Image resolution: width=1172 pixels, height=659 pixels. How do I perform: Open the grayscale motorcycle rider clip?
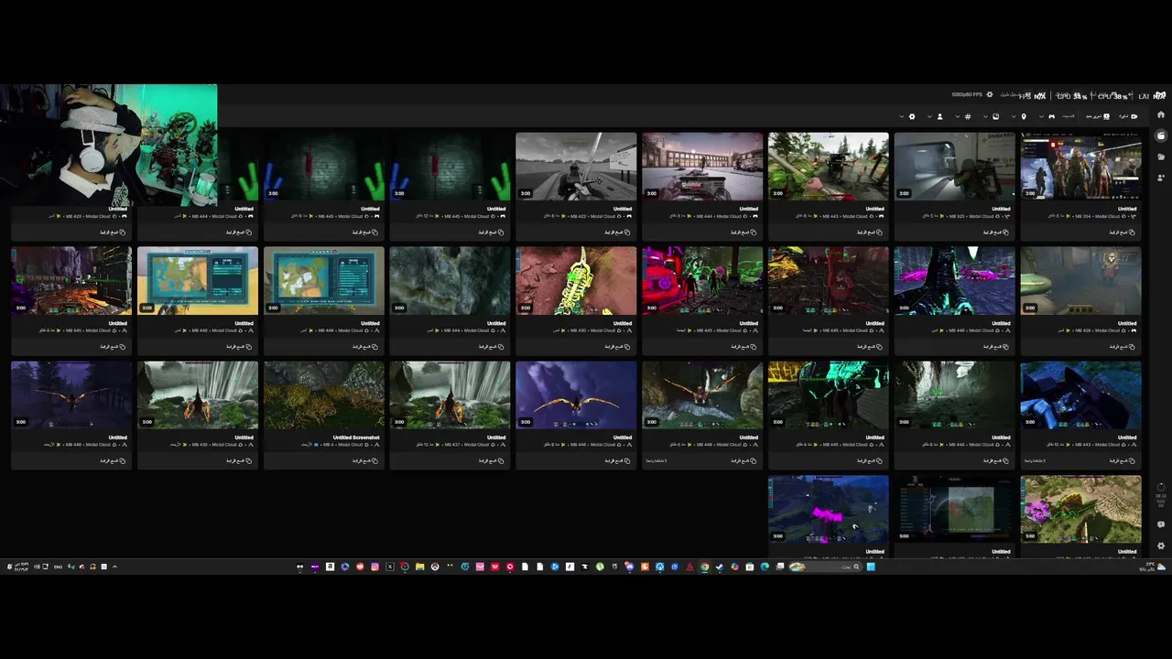pos(576,167)
